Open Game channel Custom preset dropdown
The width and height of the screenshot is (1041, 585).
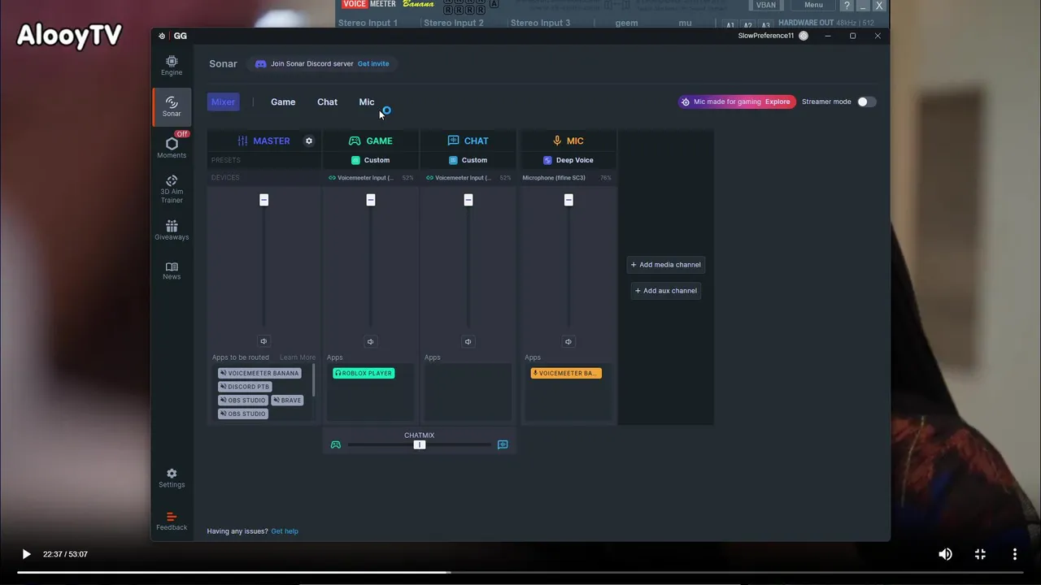coord(371,160)
